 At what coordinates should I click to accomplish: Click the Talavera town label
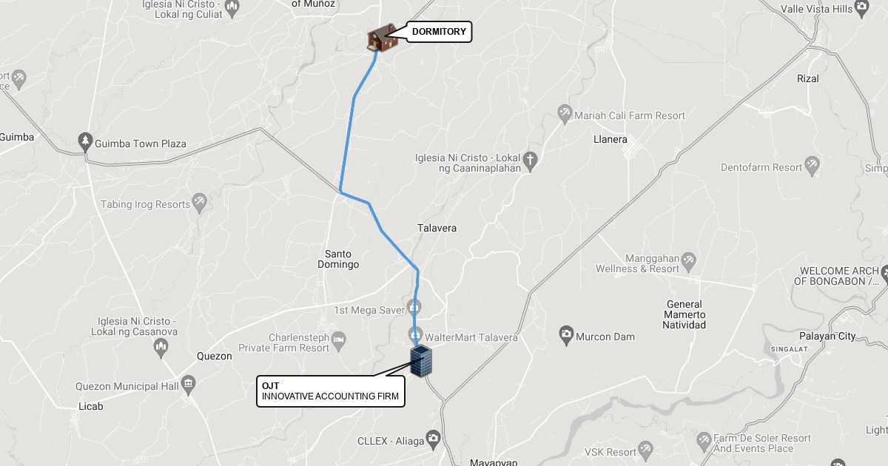437,228
